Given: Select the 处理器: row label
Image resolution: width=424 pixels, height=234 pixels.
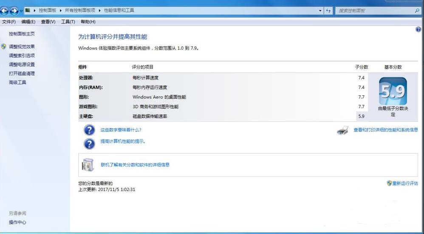Looking at the screenshot, I should 86,78.
